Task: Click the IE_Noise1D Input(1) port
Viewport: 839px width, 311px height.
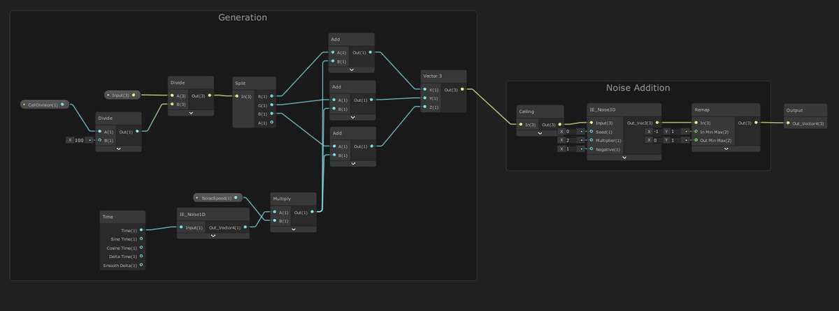Action: click(182, 227)
